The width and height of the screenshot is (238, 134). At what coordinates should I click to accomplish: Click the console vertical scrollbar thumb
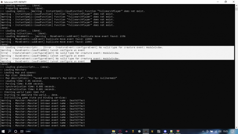[x=237, y=9]
